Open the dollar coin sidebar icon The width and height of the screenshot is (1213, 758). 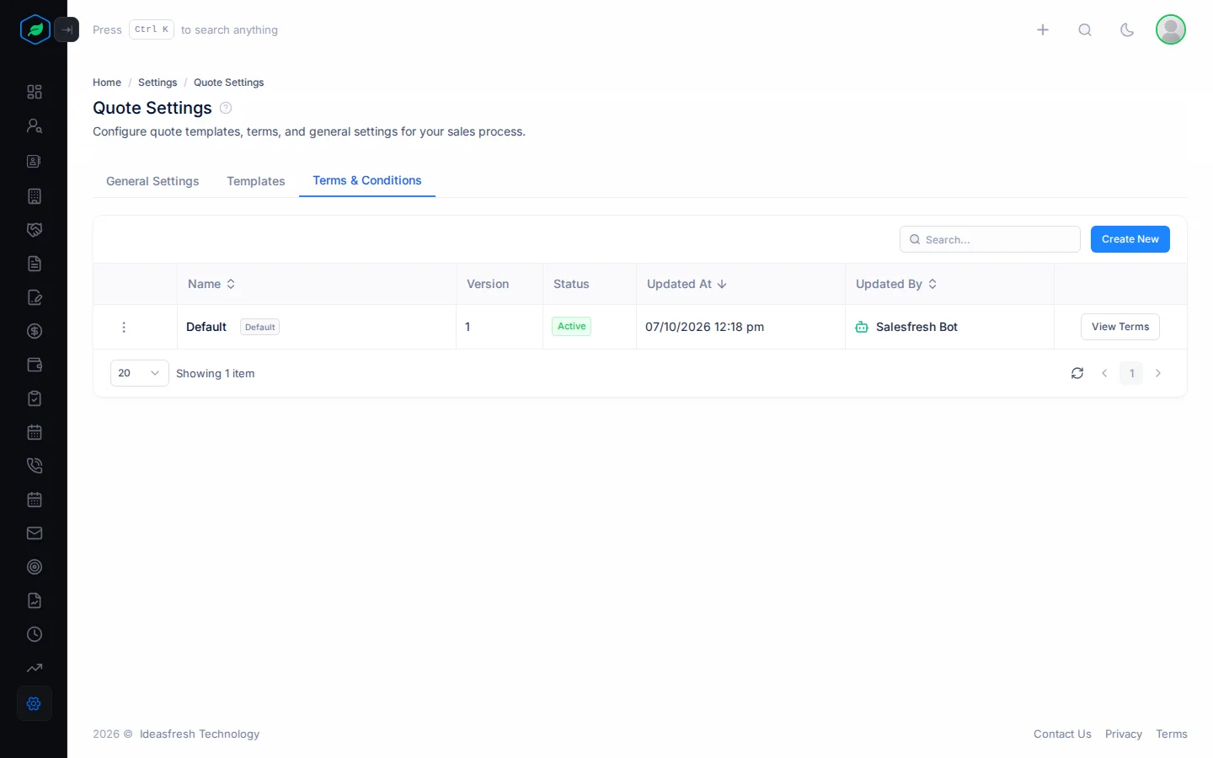[x=35, y=331]
